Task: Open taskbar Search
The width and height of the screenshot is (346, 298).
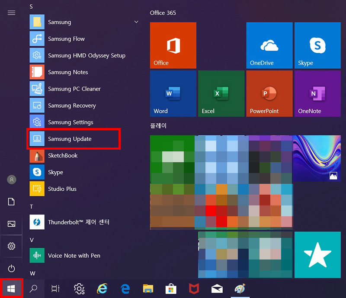Action: pyautogui.click(x=34, y=288)
